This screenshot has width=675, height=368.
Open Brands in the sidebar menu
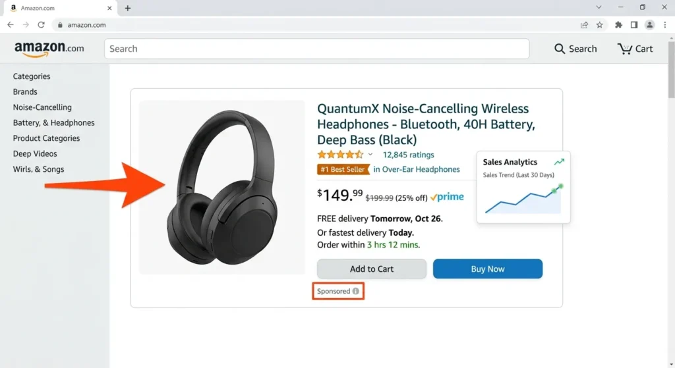(x=25, y=92)
